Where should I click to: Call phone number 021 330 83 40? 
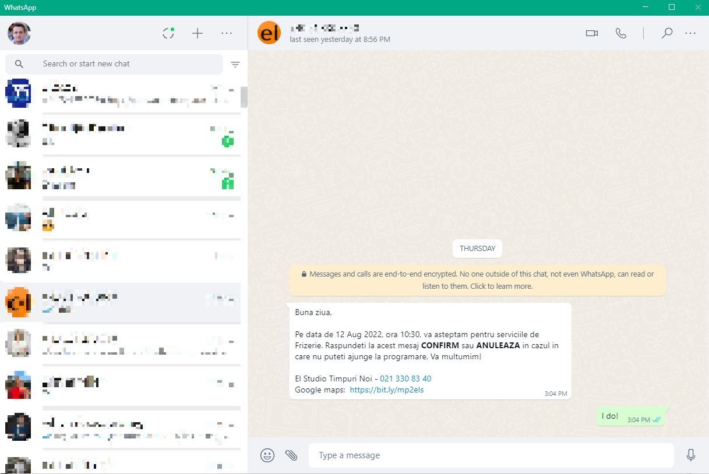pyautogui.click(x=405, y=379)
